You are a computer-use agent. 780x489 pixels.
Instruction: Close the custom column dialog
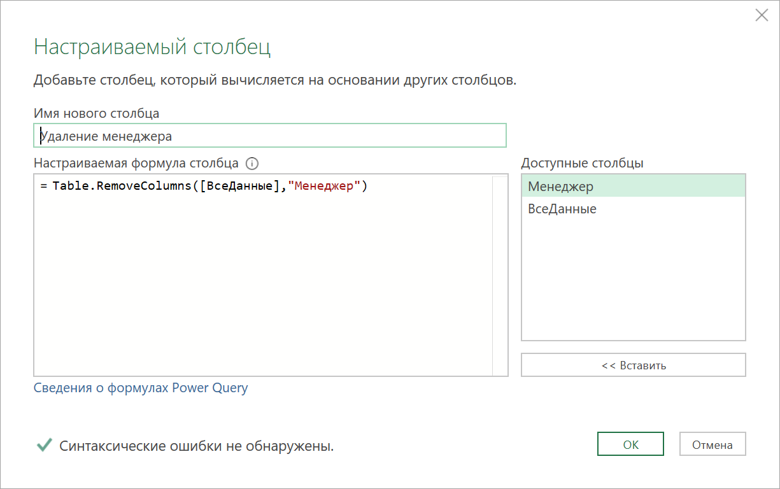click(762, 15)
